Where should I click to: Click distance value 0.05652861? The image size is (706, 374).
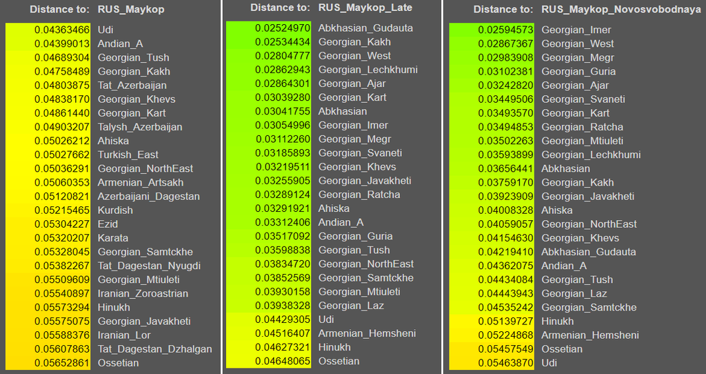coord(61,363)
